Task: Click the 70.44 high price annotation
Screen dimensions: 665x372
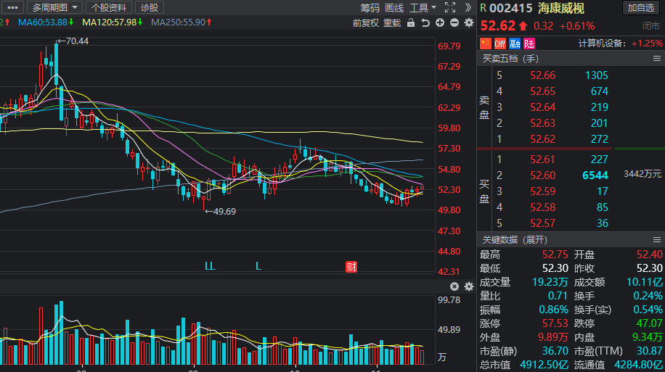Action: (73, 41)
